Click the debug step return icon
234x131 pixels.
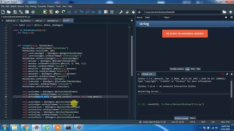coord(88,12)
